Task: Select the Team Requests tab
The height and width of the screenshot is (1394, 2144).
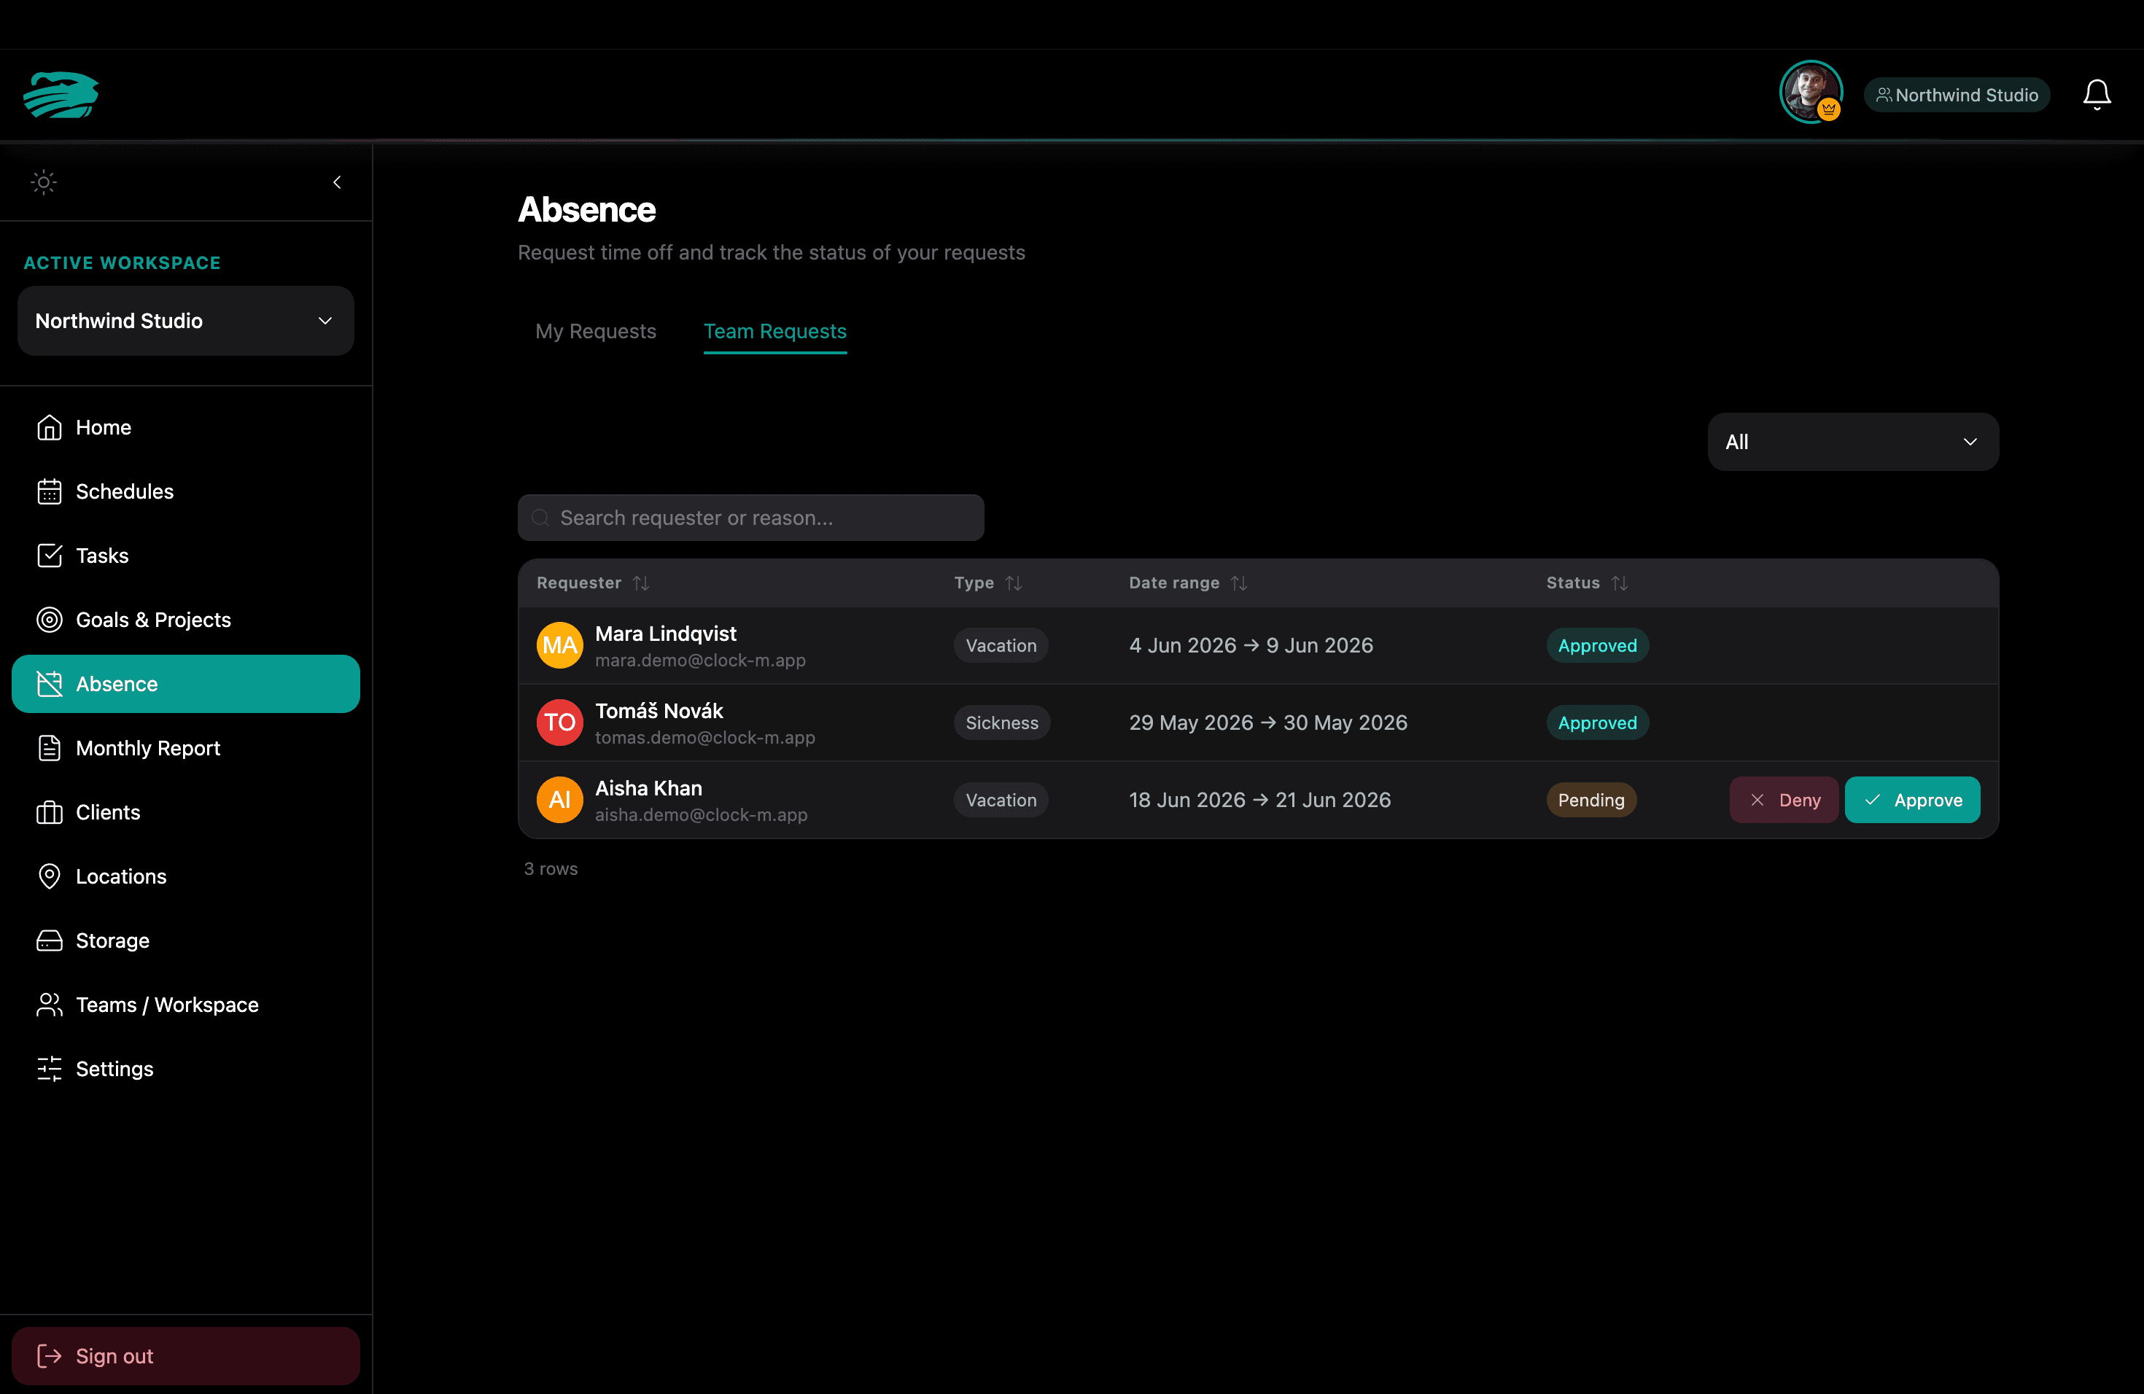Action: click(774, 332)
